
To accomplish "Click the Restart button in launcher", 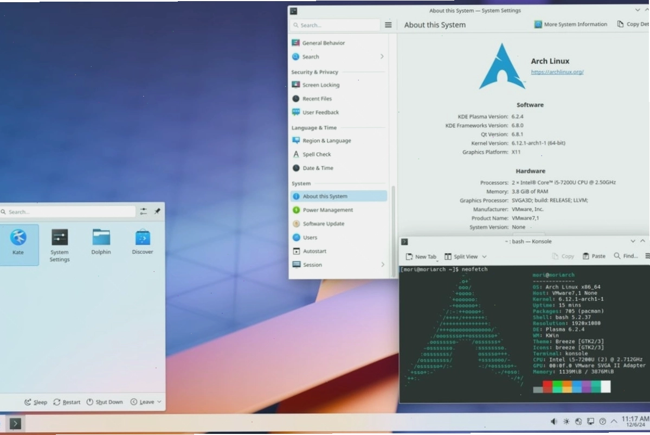I will tap(67, 402).
